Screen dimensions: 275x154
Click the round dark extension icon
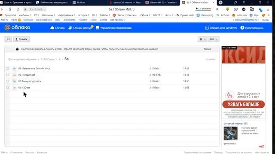tap(244, 9)
